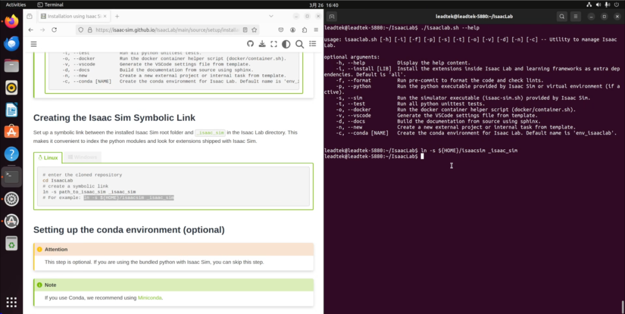
Task: Click Creating the Isaac Sim Symbolic Link heading
Action: coord(115,118)
